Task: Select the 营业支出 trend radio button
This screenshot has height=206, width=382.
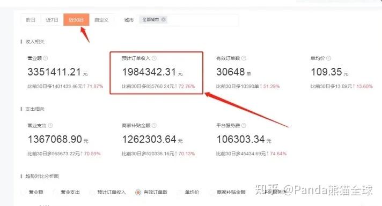Action: click(x=55, y=193)
